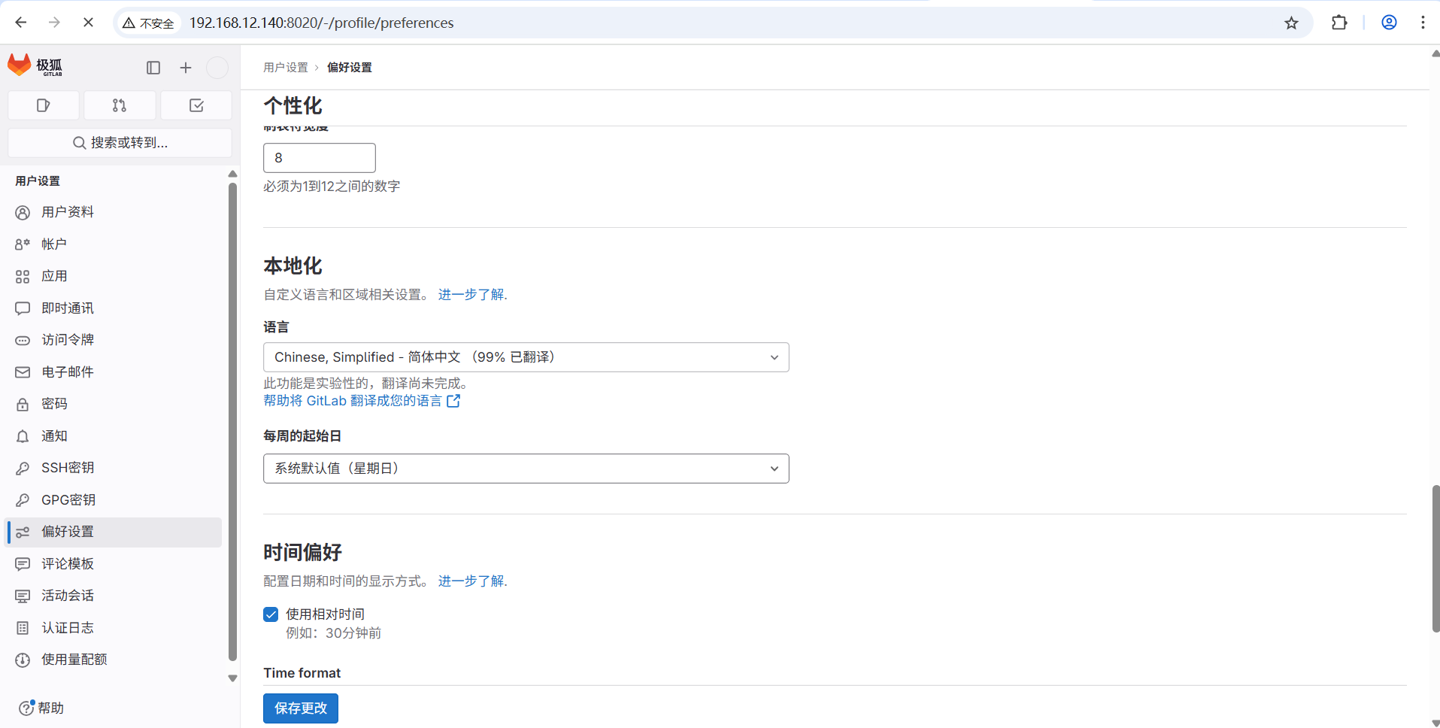Image resolution: width=1440 pixels, height=728 pixels.
Task: Click the 保存更改 save button
Action: pyautogui.click(x=301, y=708)
